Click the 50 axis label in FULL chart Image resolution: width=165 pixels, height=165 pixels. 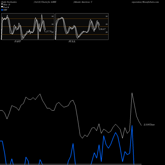tap(107, 24)
